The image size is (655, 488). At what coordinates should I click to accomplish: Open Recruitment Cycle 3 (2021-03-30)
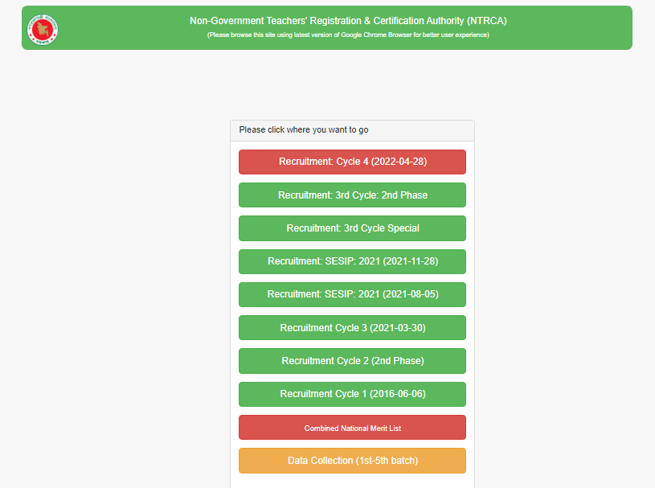click(x=352, y=327)
